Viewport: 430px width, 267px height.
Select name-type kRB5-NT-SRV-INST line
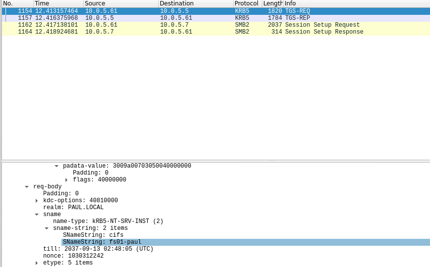pyautogui.click(x=108, y=221)
